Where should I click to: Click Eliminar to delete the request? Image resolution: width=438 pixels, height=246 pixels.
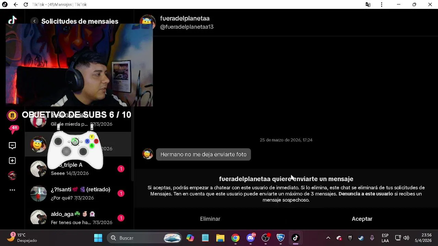(210, 219)
